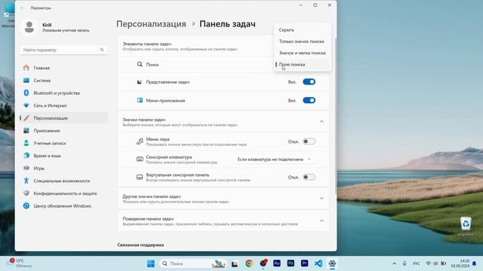The width and height of the screenshot is (483, 271).
Task: Click the microphone icon in the system tray
Action: [405, 263]
